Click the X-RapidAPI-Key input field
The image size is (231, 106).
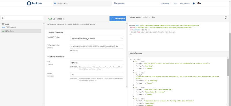tap(97, 46)
